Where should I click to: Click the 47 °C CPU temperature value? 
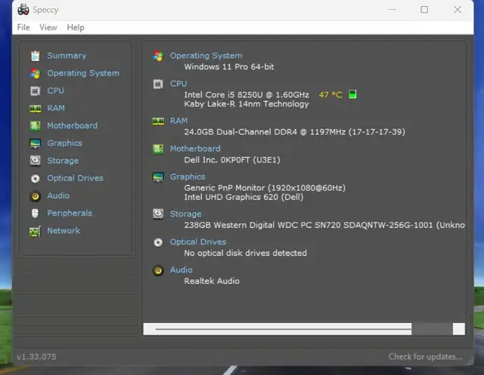(x=330, y=94)
